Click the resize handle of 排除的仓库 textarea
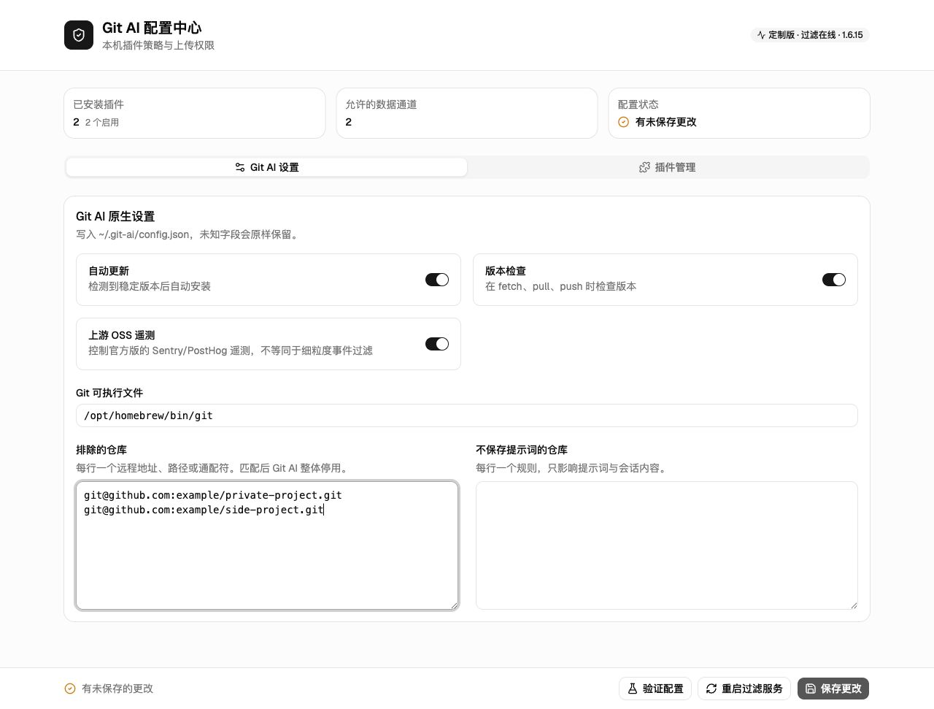Screen dimensions: 934x709 point(454,605)
